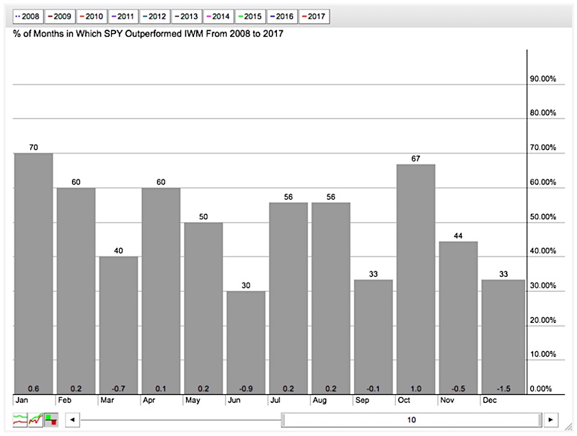Click the "50.00%" y-axis label
The image size is (577, 436).
click(543, 217)
